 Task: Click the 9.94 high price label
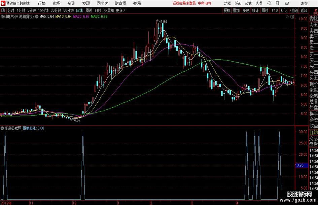pos(164,22)
